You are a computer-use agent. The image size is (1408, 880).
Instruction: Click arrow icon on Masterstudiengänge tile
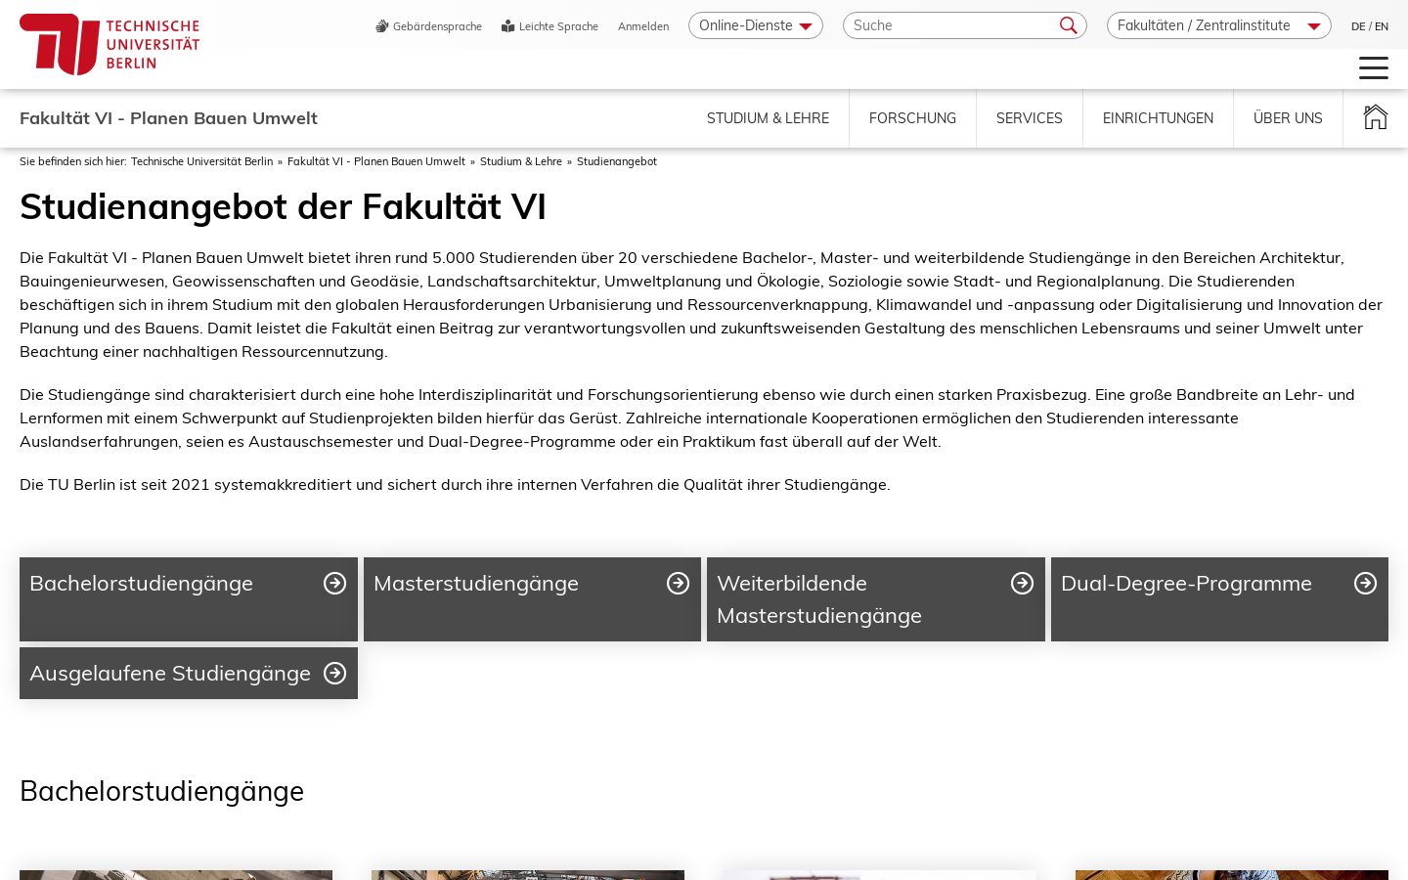(x=678, y=583)
